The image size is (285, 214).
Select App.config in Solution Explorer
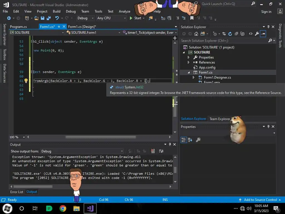[207, 67]
